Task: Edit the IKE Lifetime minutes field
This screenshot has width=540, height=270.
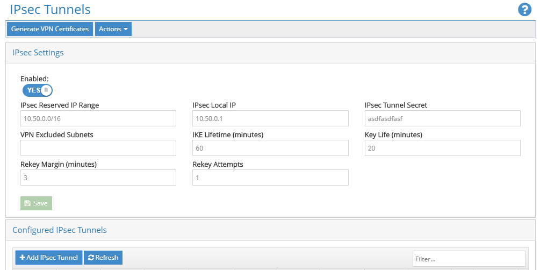Action: [x=270, y=148]
